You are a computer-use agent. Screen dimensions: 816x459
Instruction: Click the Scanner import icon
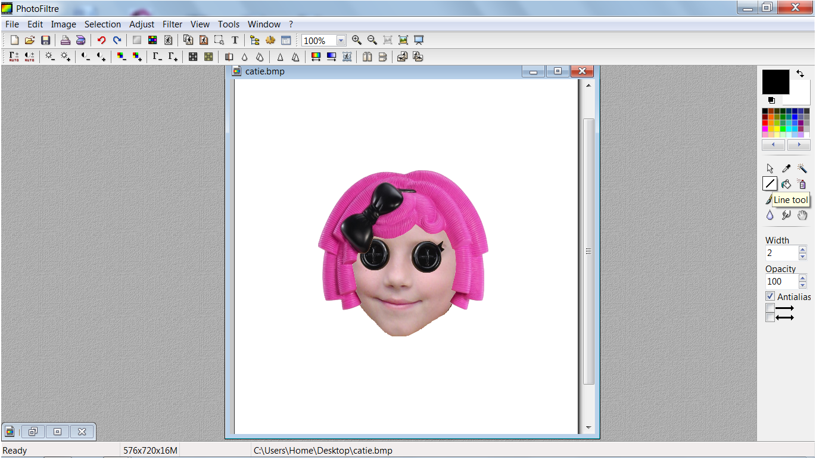(81, 40)
